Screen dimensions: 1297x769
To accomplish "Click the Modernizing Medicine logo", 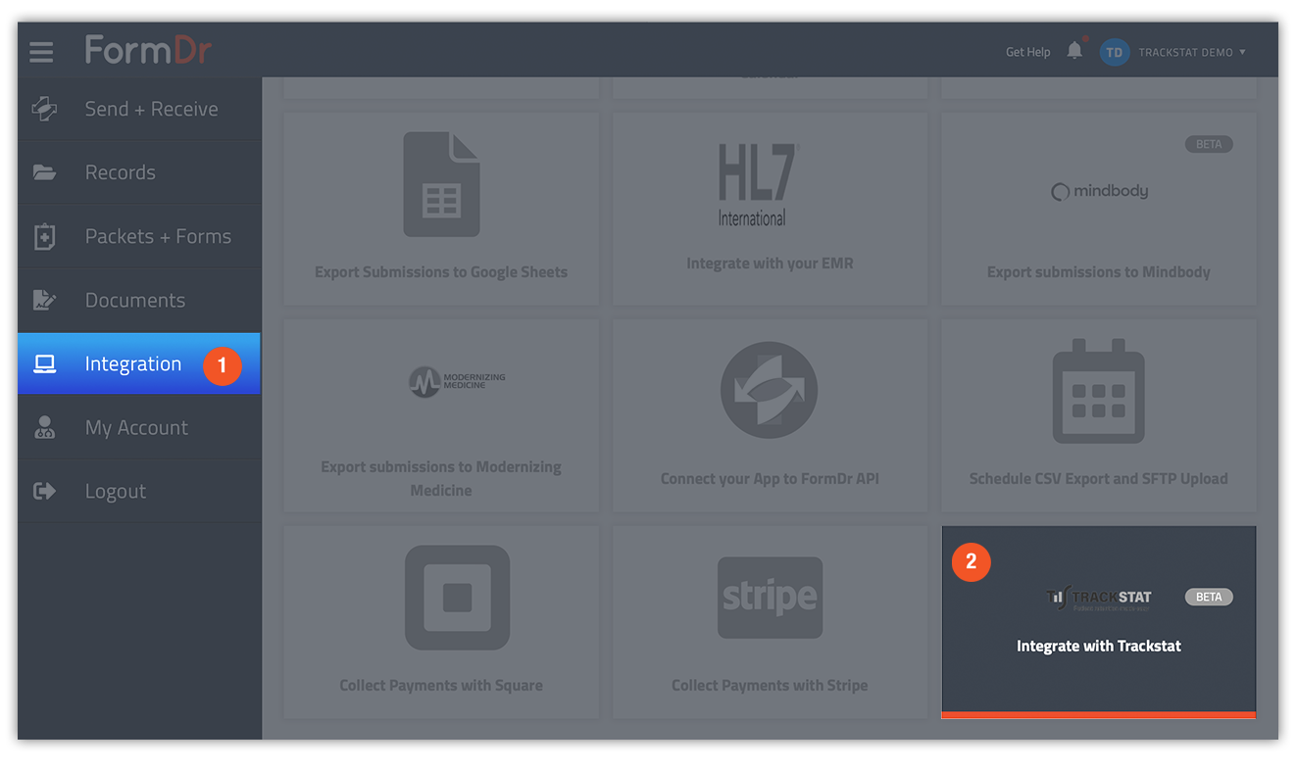I will (458, 381).
